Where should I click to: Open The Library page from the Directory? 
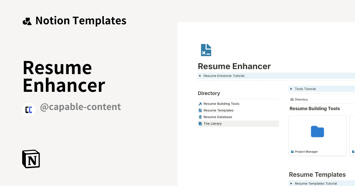(x=213, y=123)
